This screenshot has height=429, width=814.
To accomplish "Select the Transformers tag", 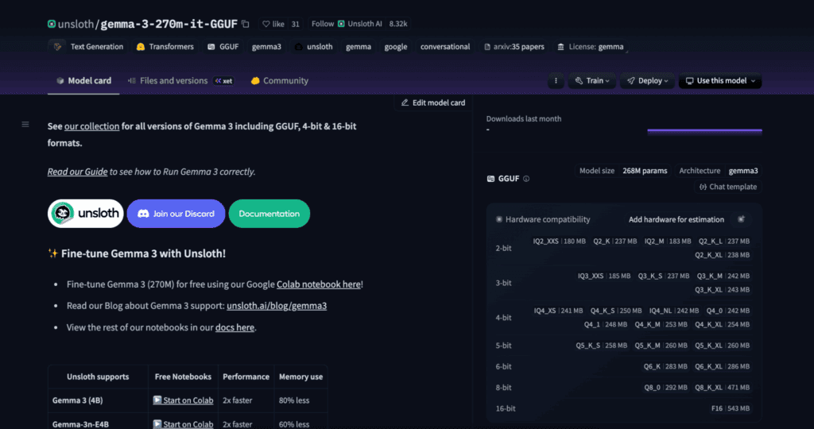I will [165, 47].
